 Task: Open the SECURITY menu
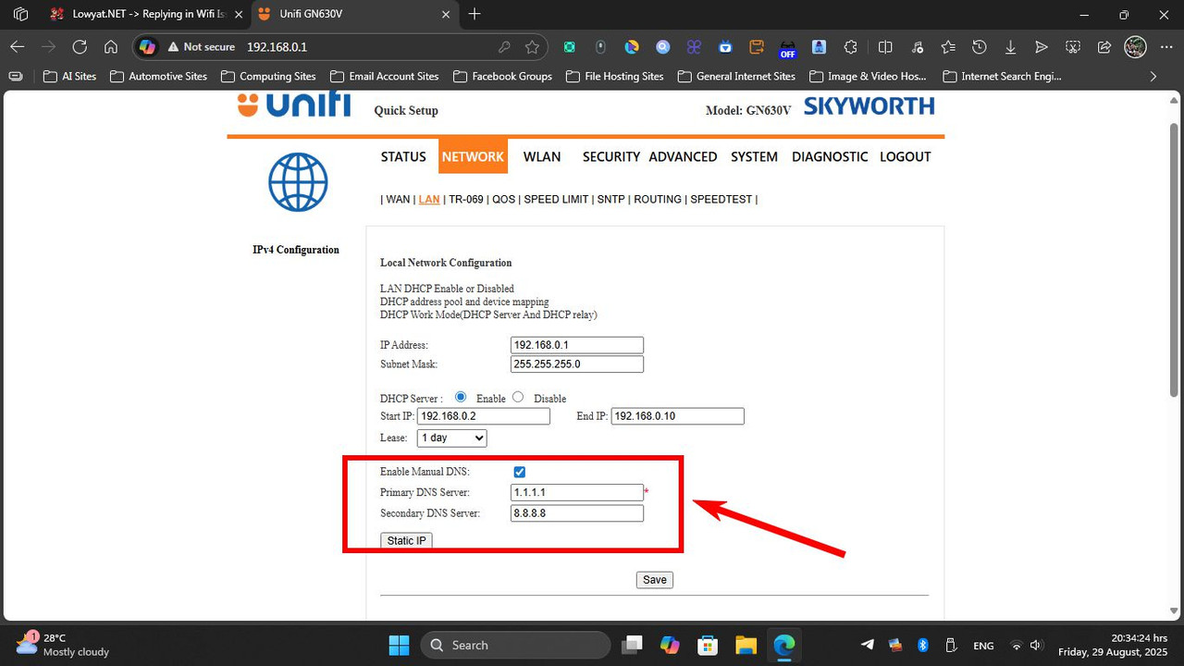(611, 156)
